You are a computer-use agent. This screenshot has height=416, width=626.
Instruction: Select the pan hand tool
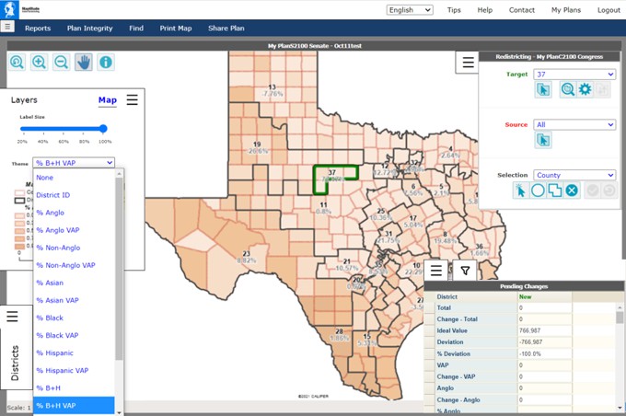click(84, 63)
